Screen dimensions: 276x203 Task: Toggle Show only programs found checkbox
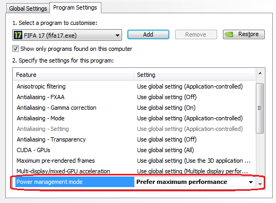15,48
